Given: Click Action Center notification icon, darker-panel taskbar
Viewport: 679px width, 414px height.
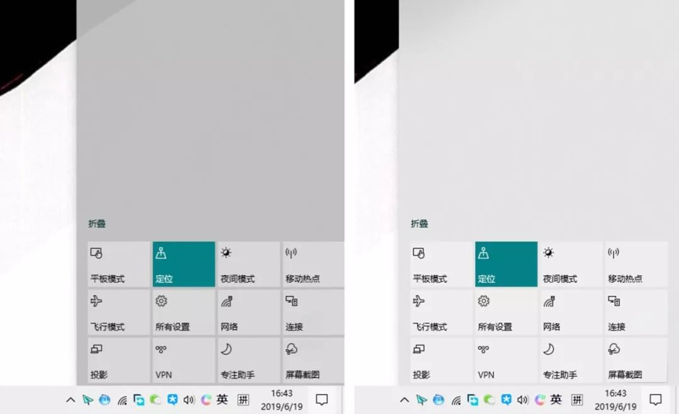Looking at the screenshot, I should [322, 400].
